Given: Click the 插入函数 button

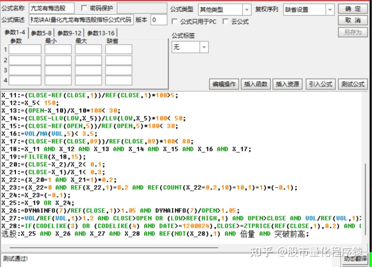Looking at the screenshot, I should [256, 84].
